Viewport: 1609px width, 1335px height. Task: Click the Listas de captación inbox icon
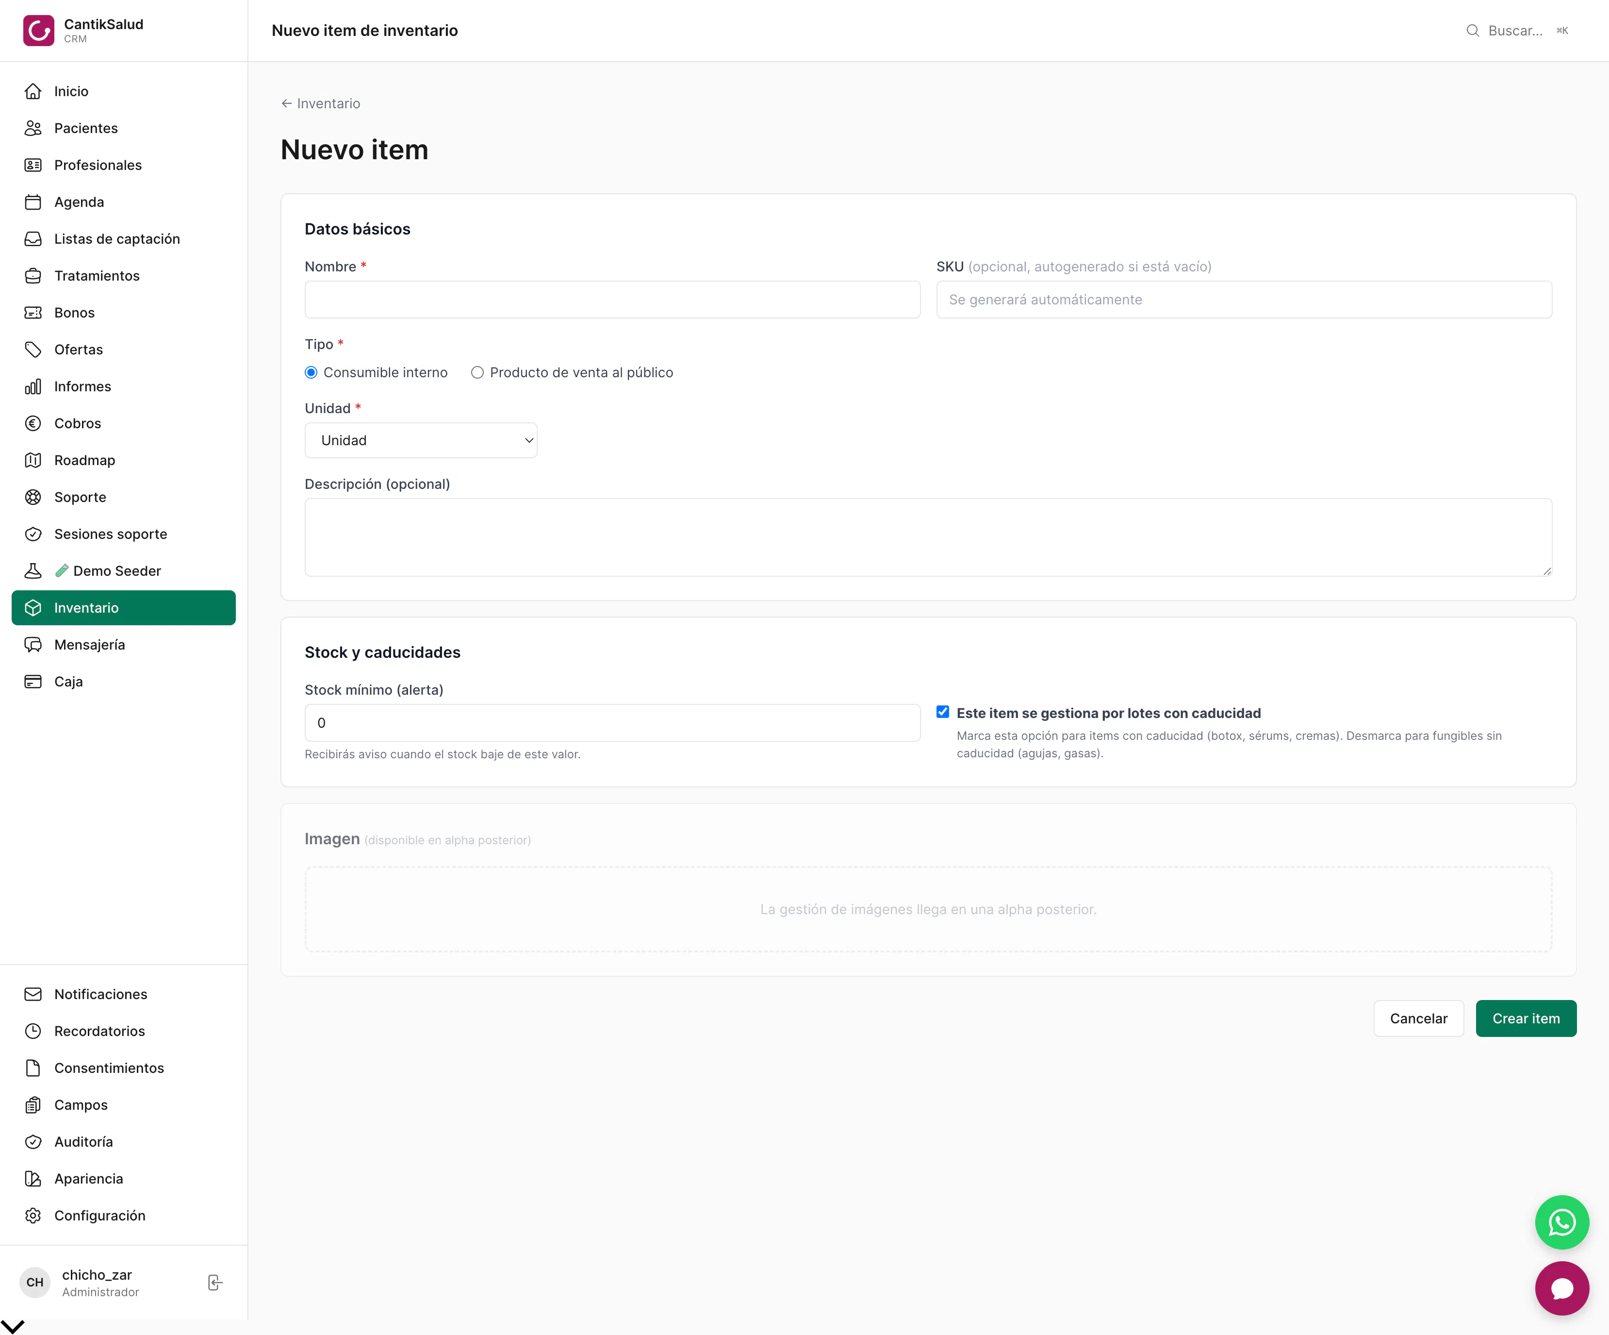point(33,238)
